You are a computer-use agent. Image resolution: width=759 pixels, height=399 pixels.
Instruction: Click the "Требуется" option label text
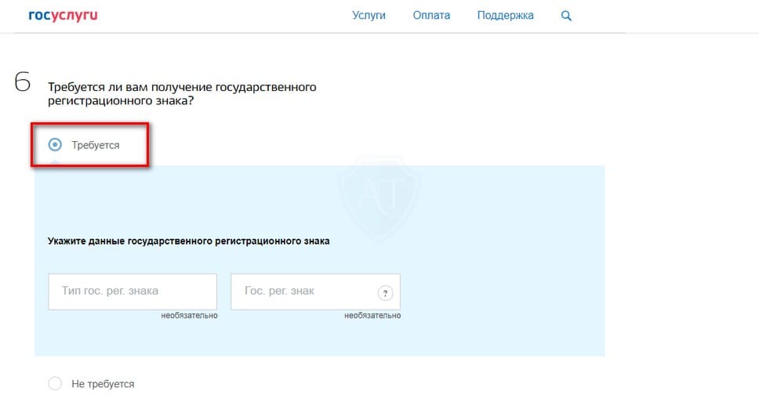click(96, 145)
